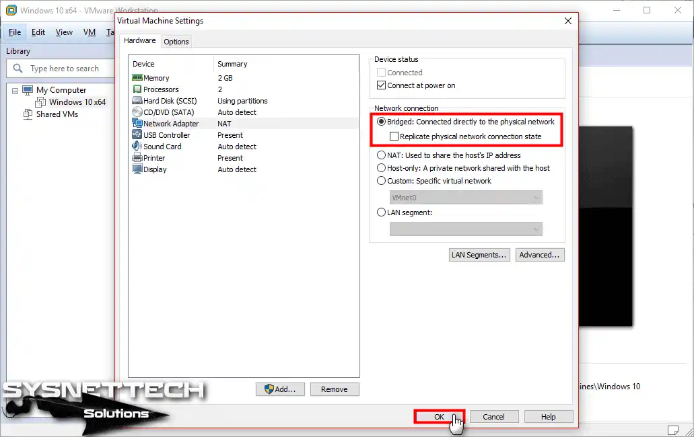Click the Printer device icon
Viewport: 694px width, 437px height.
pos(137,158)
